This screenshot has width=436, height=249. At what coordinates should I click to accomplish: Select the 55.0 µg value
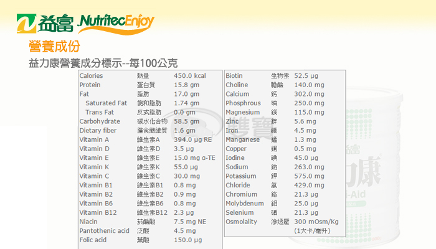tap(186, 167)
